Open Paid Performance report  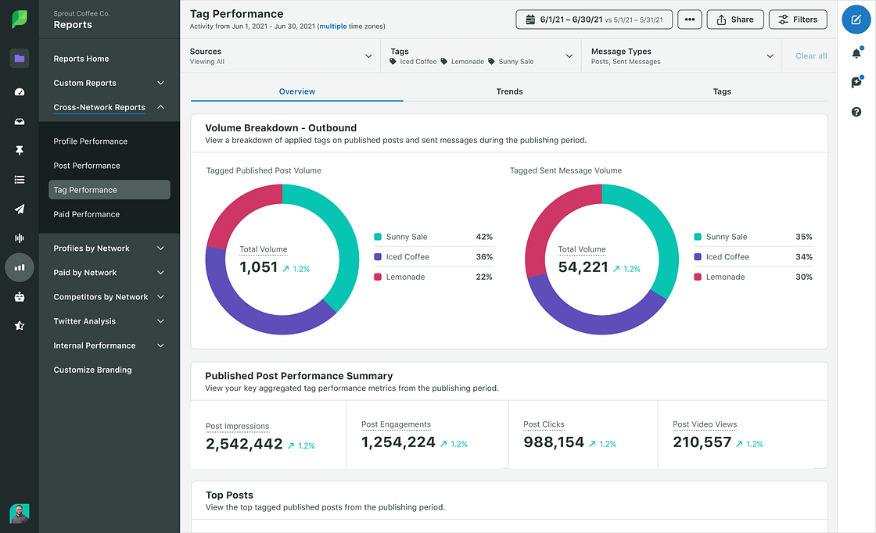pos(87,214)
